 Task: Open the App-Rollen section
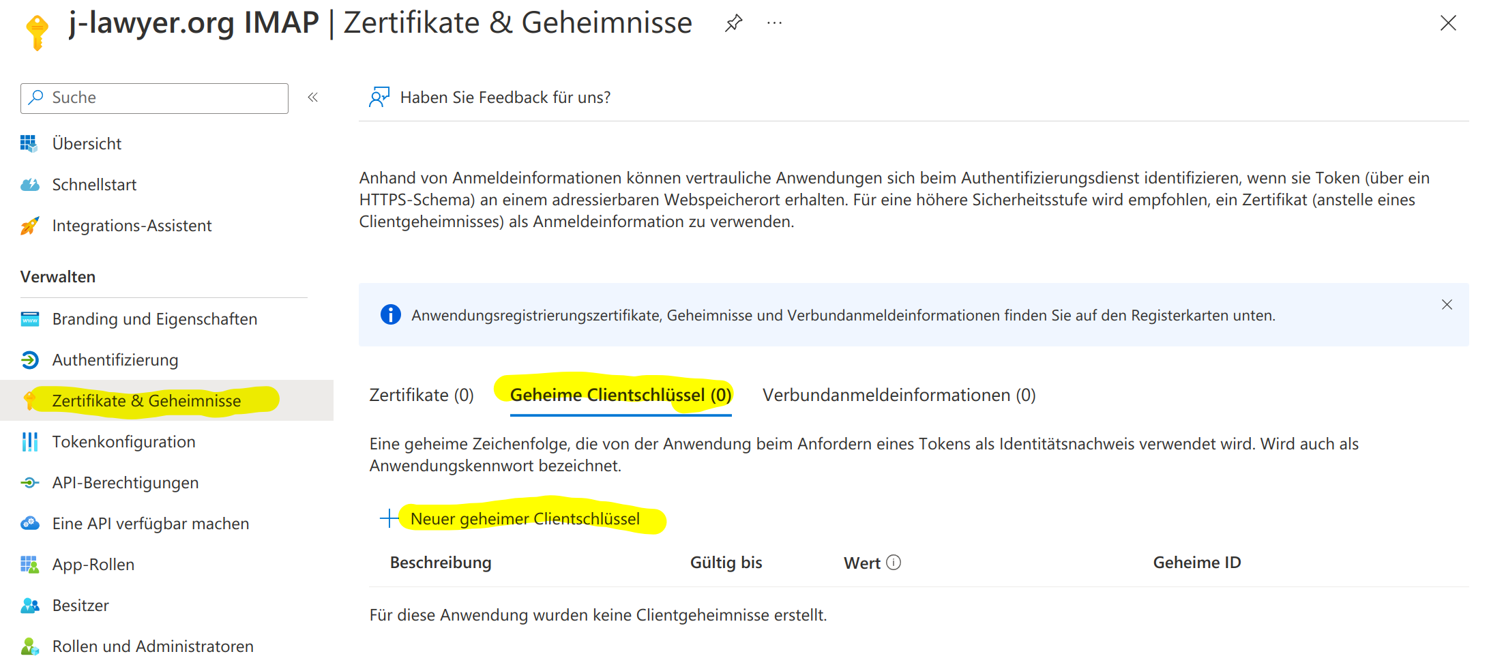93,564
